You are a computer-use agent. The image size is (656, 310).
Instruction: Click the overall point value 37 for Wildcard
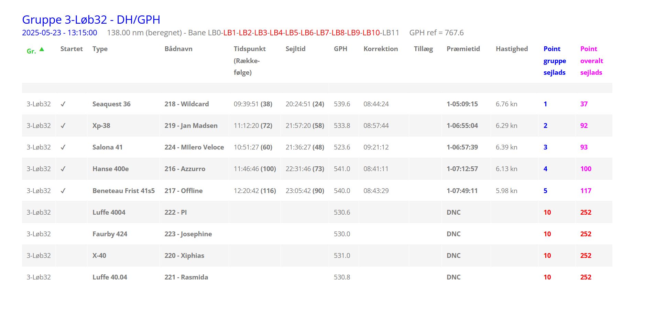click(x=584, y=104)
